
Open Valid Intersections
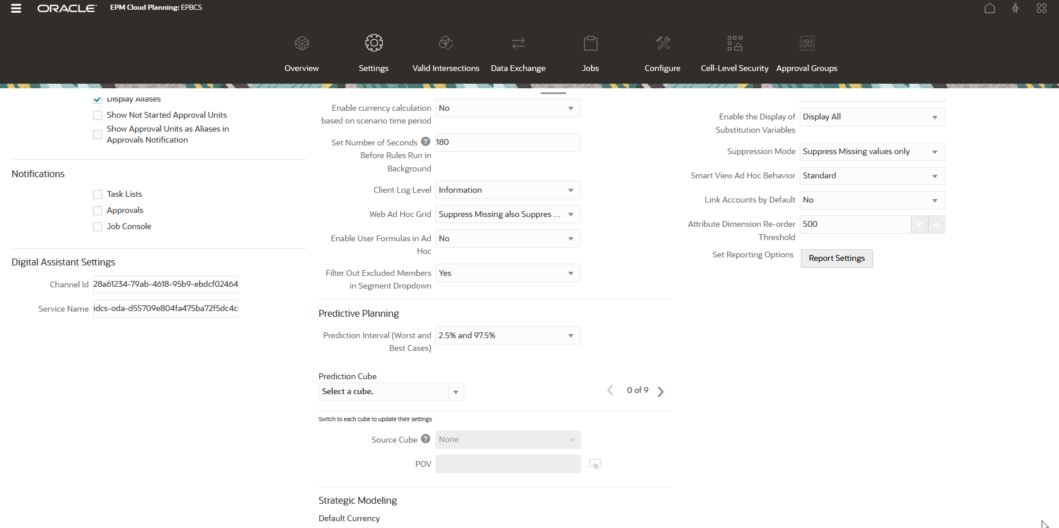(446, 52)
